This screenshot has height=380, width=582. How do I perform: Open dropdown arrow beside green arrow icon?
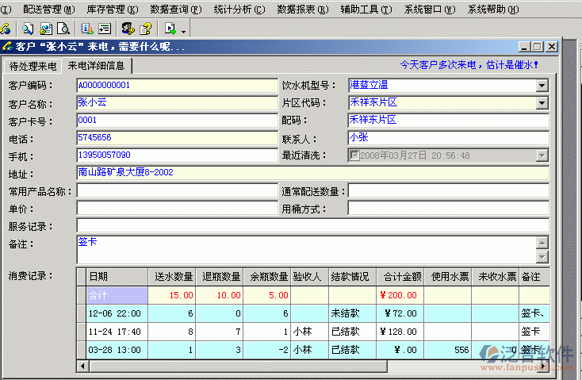184,31
